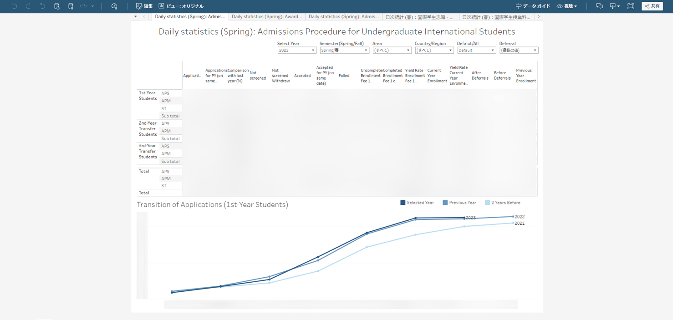Enter full screen mode
The image size is (673, 320).
click(631, 6)
